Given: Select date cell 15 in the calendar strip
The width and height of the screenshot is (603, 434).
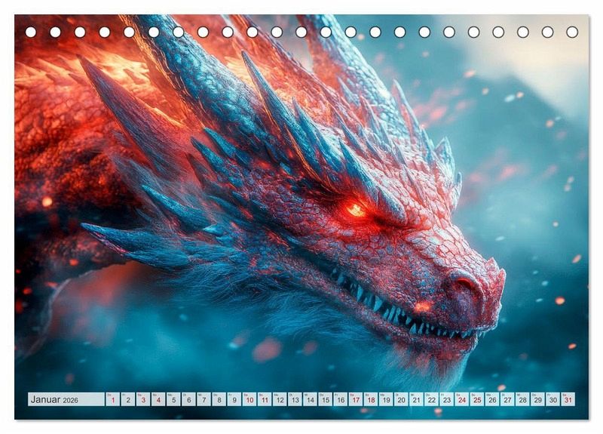Looking at the screenshot, I should pyautogui.click(x=326, y=399).
